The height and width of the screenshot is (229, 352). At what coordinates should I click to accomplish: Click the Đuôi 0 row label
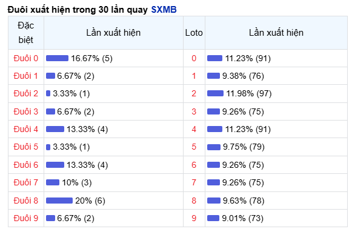(26, 58)
